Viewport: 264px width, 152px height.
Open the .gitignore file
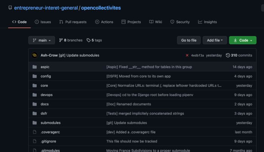pos(48,141)
